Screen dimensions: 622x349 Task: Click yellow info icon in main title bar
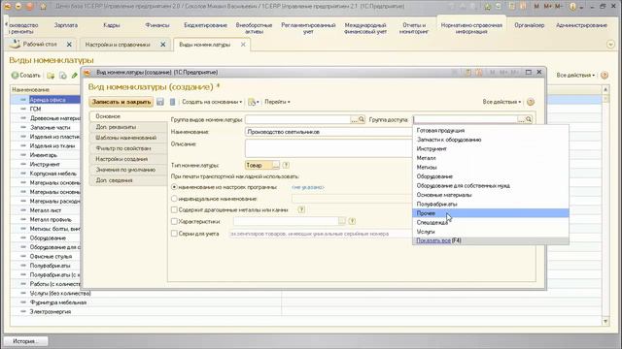[572, 7]
